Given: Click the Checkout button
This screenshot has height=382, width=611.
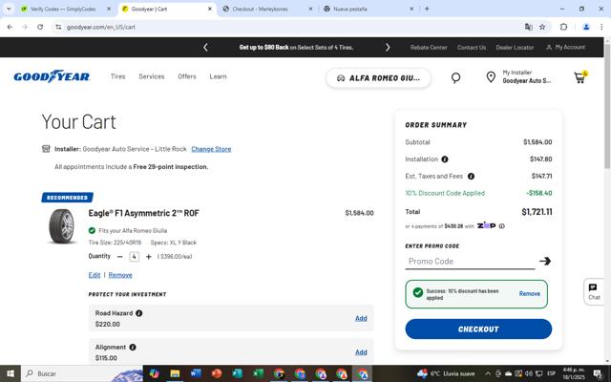Looking at the screenshot, I should (478, 329).
